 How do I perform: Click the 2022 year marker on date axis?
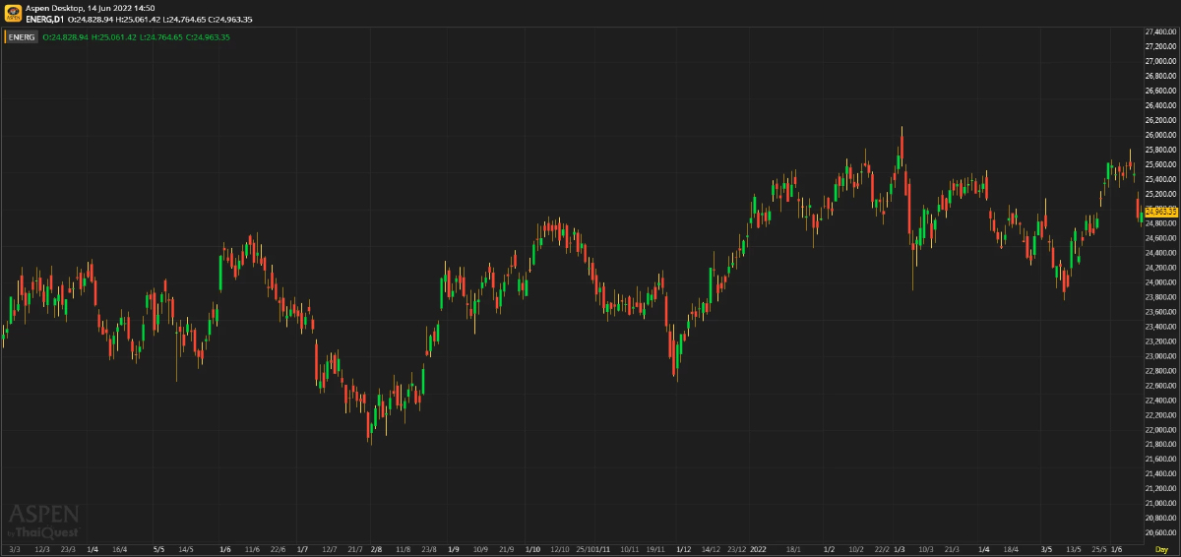[x=758, y=549]
